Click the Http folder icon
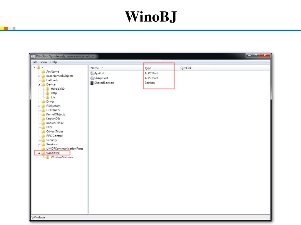This screenshot has width=301, height=225. (48, 93)
